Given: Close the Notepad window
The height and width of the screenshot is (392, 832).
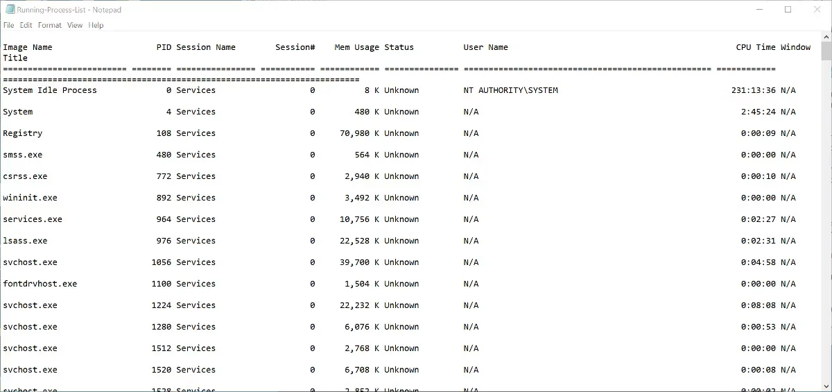Looking at the screenshot, I should 818,10.
